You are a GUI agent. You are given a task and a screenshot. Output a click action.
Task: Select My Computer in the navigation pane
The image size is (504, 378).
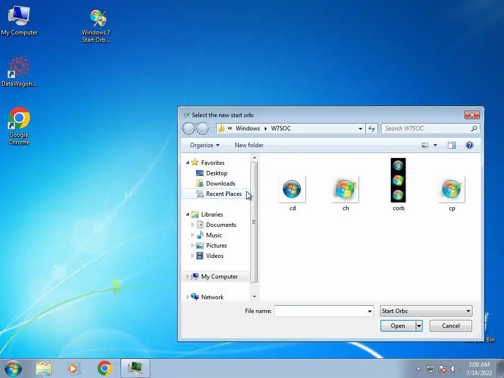tap(219, 277)
